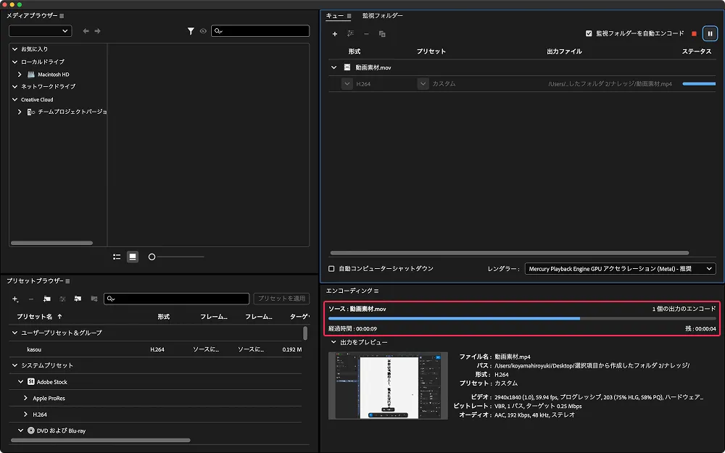Collapse the お気に入り tree section

(x=14, y=49)
